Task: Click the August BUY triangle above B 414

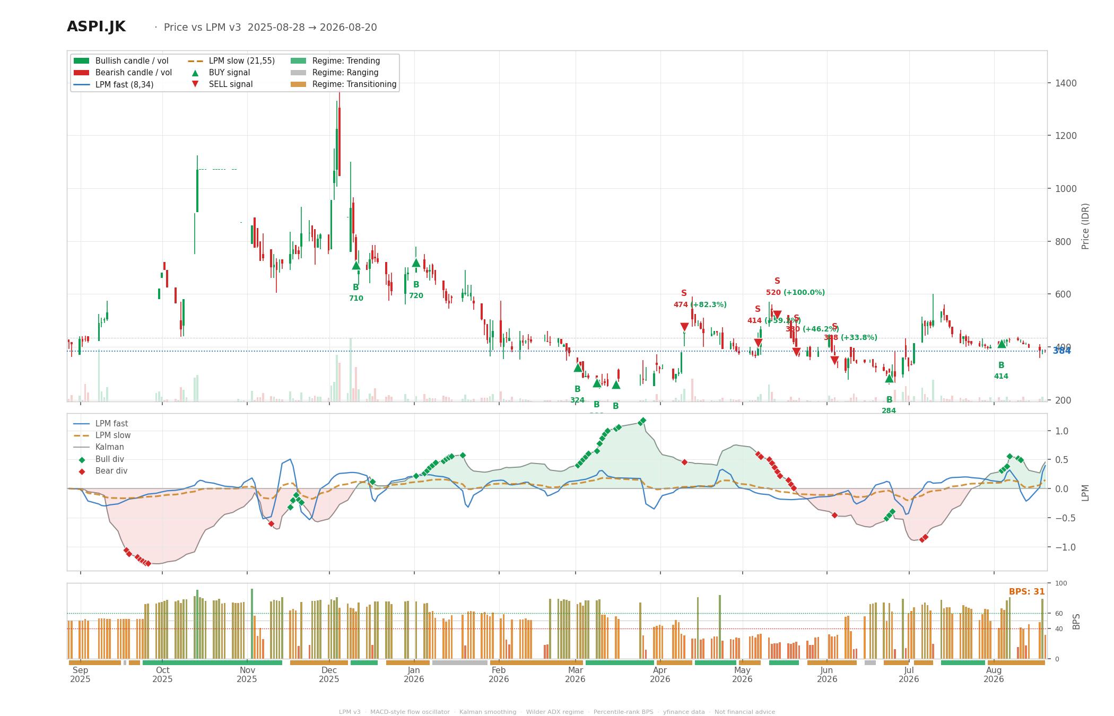Action: [x=1001, y=344]
